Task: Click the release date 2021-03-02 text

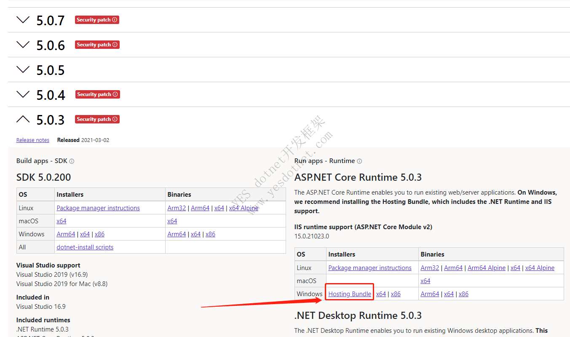Action: 95,140
